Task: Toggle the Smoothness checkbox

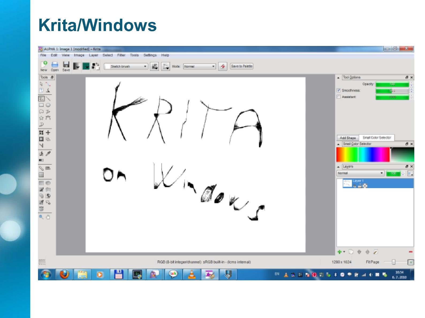Action: (339, 90)
